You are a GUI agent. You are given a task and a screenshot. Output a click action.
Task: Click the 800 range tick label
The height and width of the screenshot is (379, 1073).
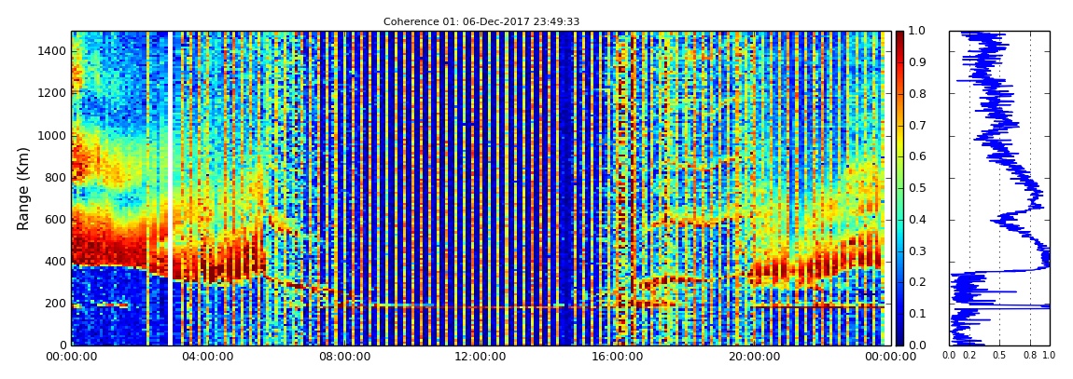point(57,178)
